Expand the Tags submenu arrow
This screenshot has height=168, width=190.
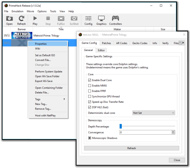(x=64, y=99)
